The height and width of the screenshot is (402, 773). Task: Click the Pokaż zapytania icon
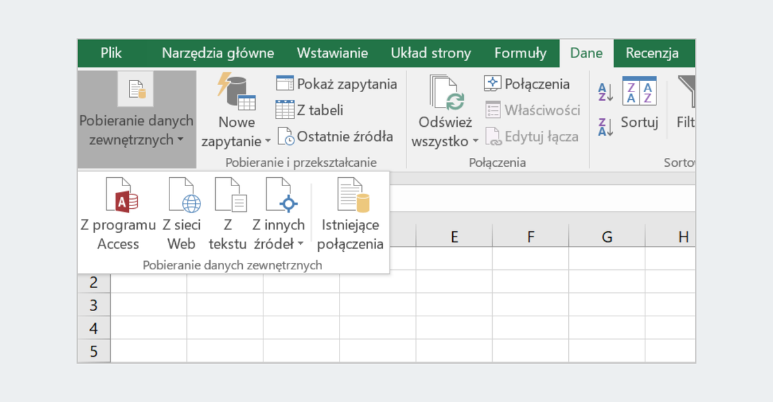[285, 84]
